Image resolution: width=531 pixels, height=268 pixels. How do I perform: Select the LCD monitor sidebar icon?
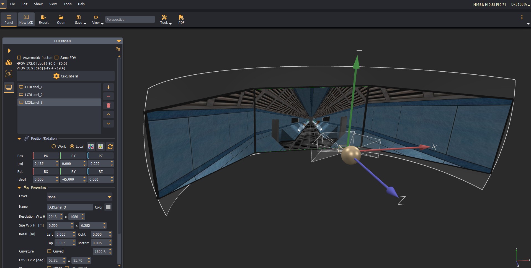[9, 87]
